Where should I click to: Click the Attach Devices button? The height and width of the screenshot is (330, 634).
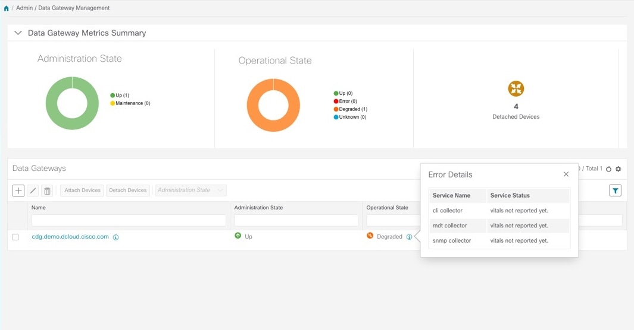pyautogui.click(x=82, y=191)
